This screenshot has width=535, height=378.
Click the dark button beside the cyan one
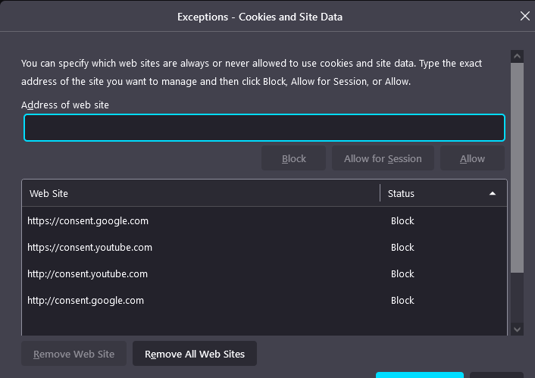click(496, 374)
